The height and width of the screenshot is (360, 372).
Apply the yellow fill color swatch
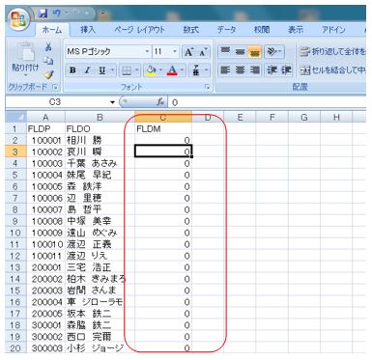(x=151, y=70)
